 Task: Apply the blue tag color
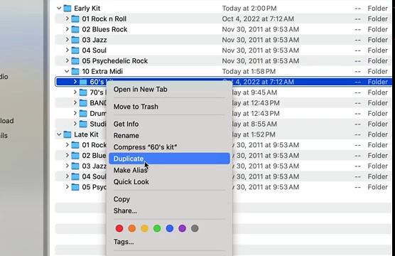(x=170, y=228)
